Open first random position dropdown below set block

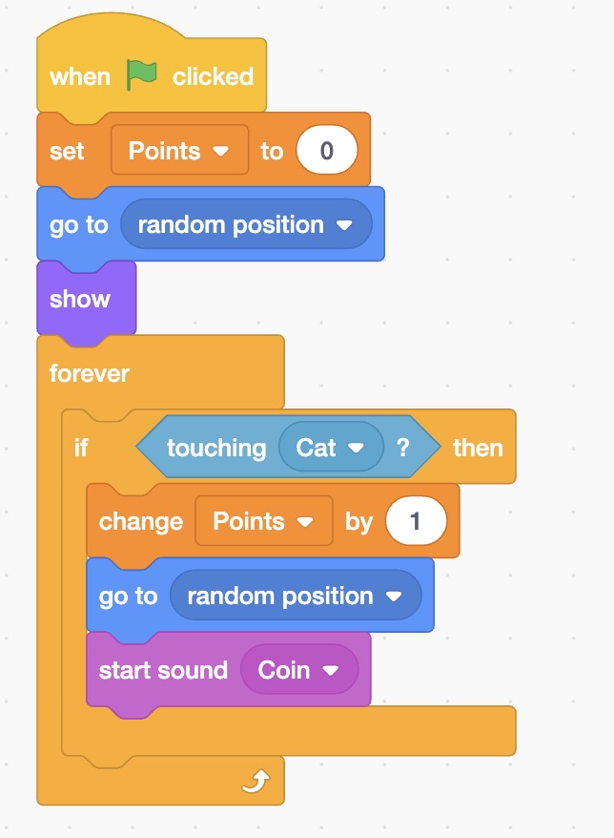tap(246, 224)
